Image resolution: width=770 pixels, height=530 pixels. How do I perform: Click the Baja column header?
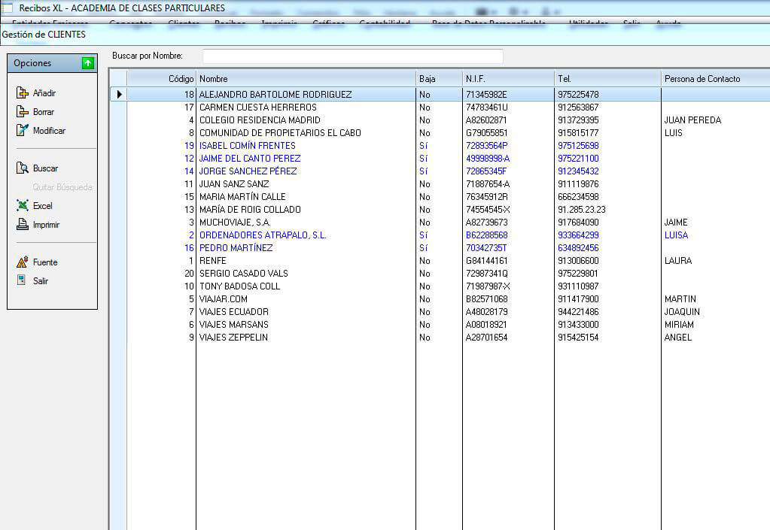tap(439, 79)
